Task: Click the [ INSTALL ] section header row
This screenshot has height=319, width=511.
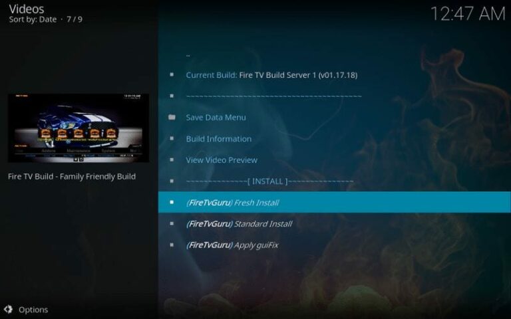Action: tap(335, 181)
